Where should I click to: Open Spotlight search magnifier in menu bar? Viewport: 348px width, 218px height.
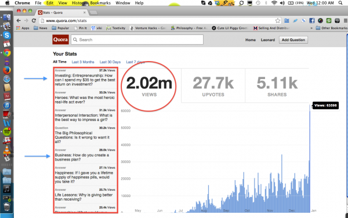tap(340, 3)
